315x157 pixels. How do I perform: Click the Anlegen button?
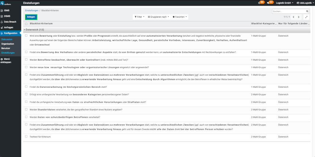[31, 17]
